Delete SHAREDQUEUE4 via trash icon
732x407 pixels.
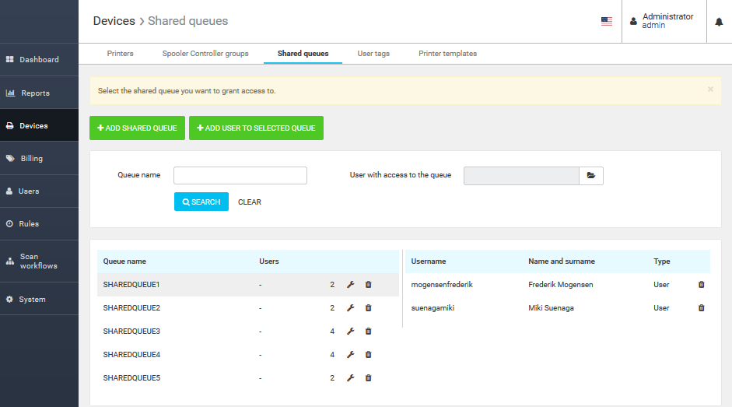coord(369,355)
